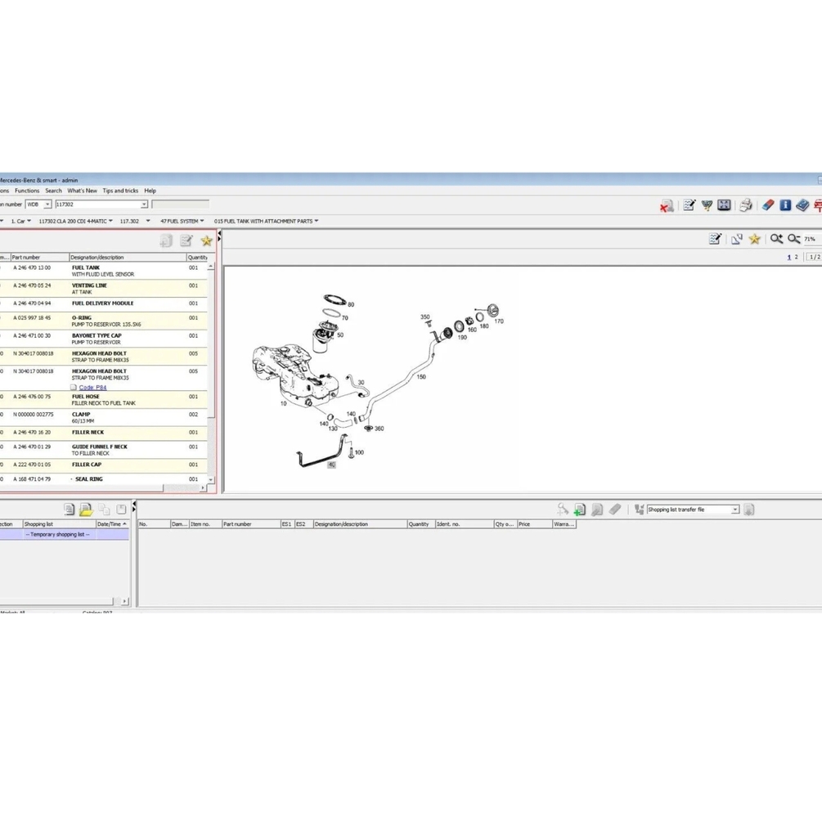The image size is (822, 822).
Task: Select the O-RING part row
Action: [x=103, y=321]
